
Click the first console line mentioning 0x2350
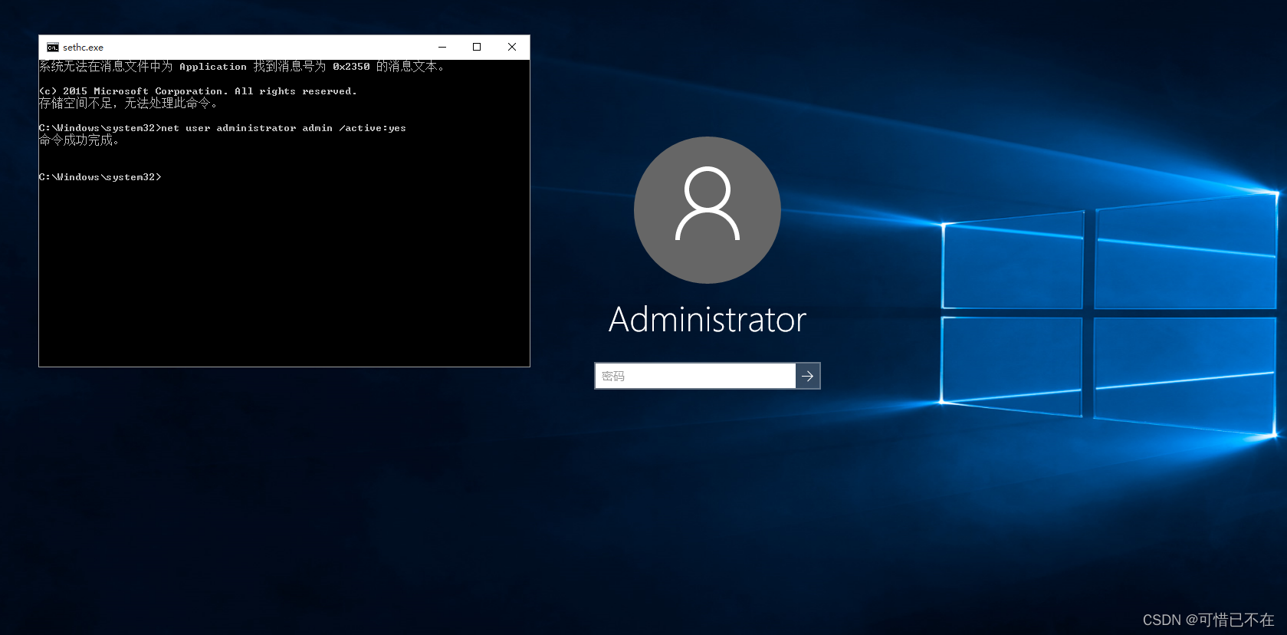[x=241, y=67]
